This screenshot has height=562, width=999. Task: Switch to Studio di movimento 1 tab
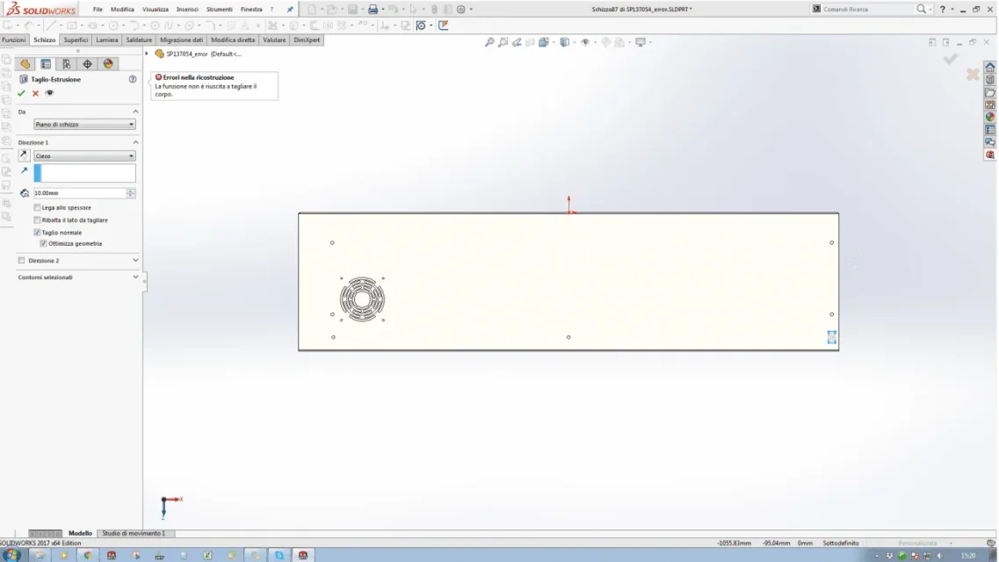134,533
